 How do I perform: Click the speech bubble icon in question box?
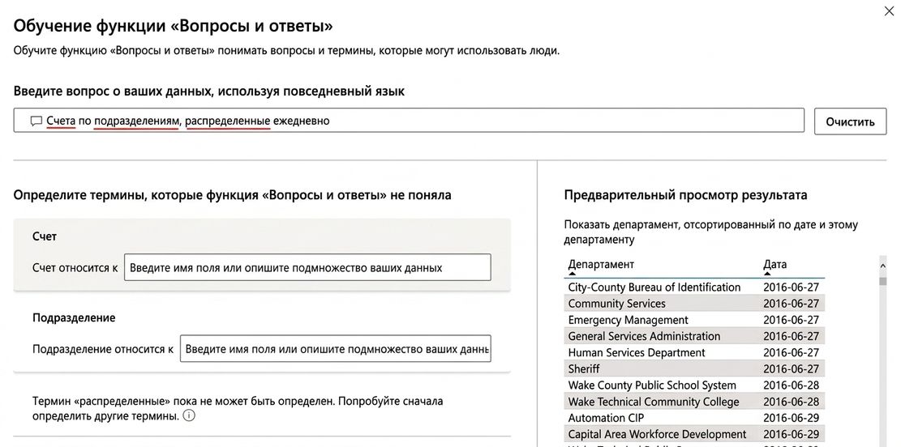[x=36, y=121]
